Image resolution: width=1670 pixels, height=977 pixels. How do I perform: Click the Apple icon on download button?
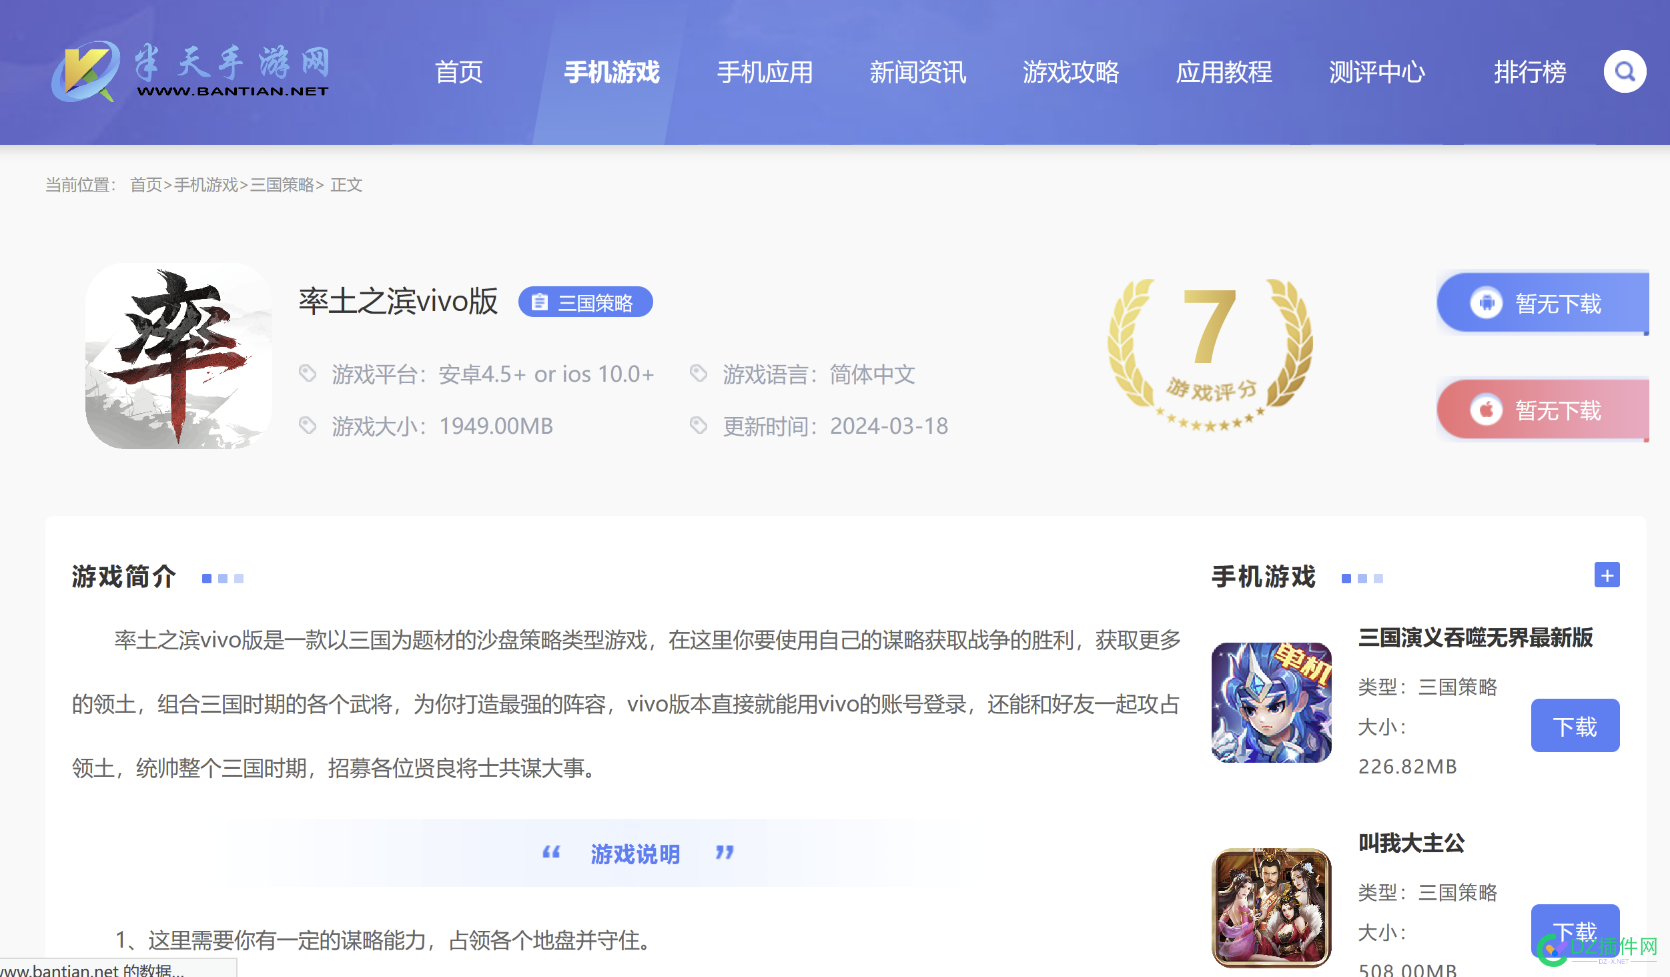pyautogui.click(x=1486, y=410)
